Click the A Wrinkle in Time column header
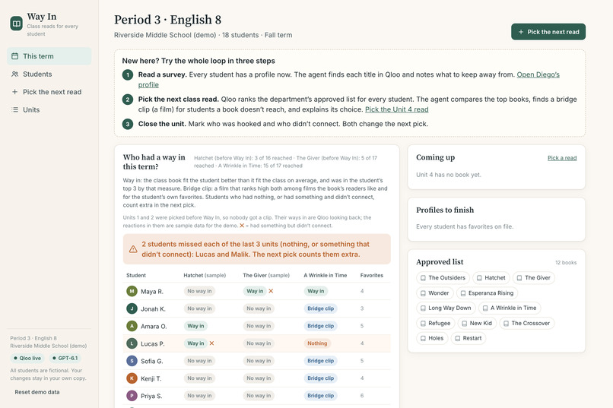Image resolution: width=613 pixels, height=408 pixels. [x=326, y=275]
